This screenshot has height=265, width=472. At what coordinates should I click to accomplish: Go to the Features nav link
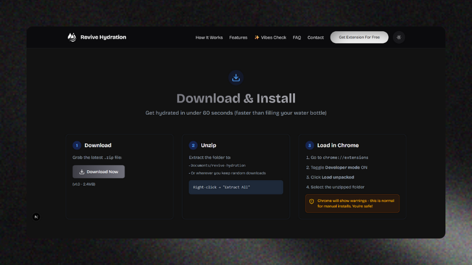click(238, 38)
